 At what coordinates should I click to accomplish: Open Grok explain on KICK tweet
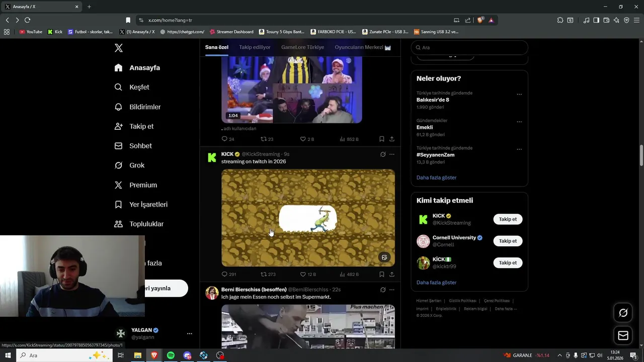tap(383, 154)
